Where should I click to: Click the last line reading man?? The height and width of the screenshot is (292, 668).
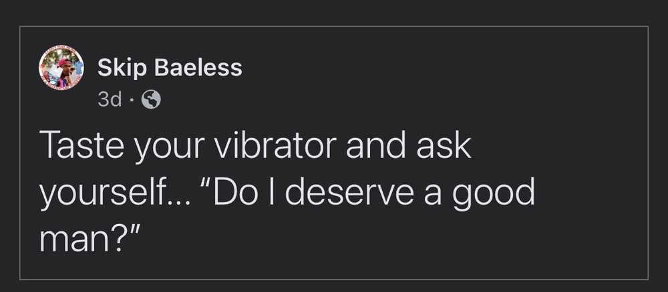[x=90, y=239]
